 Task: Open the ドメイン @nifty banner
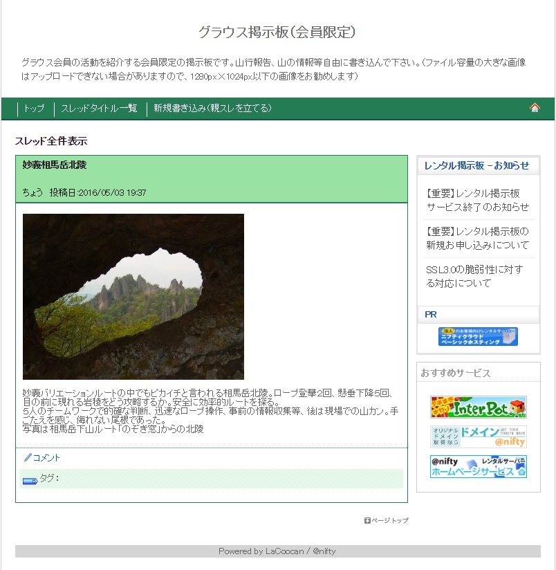point(478,436)
